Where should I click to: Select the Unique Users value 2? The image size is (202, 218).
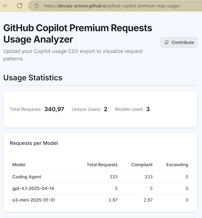pos(106,109)
